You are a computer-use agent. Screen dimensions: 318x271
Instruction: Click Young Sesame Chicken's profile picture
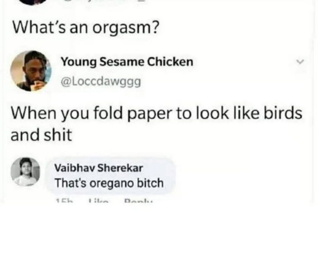click(31, 71)
